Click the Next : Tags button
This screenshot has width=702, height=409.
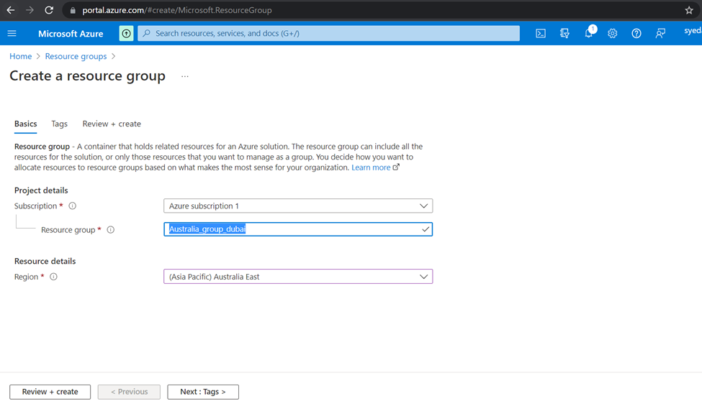202,392
